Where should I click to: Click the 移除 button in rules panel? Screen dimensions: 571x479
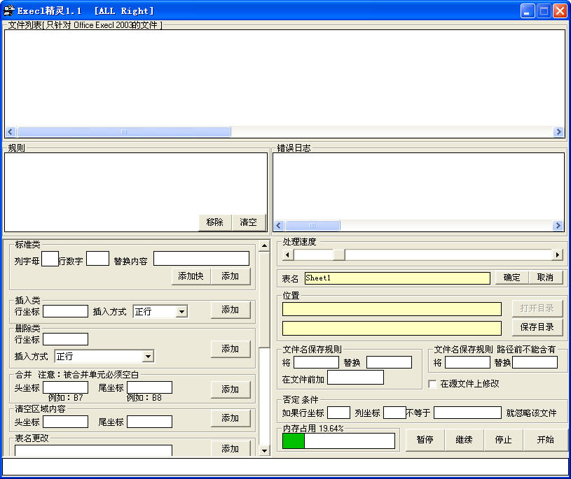coord(215,222)
